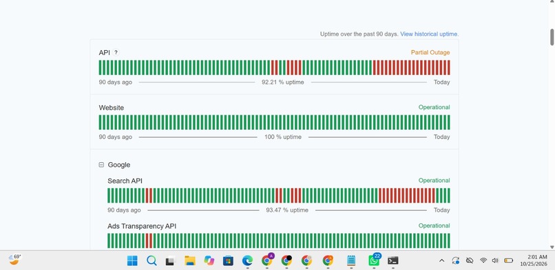Click '90 days ago' under Search API
Image resolution: width=555 pixels, height=270 pixels.
pyautogui.click(x=124, y=210)
